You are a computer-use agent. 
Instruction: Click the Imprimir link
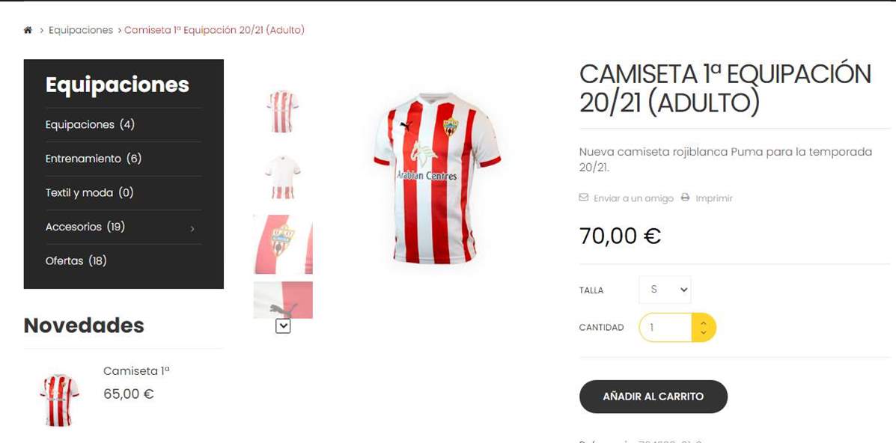[x=713, y=198]
